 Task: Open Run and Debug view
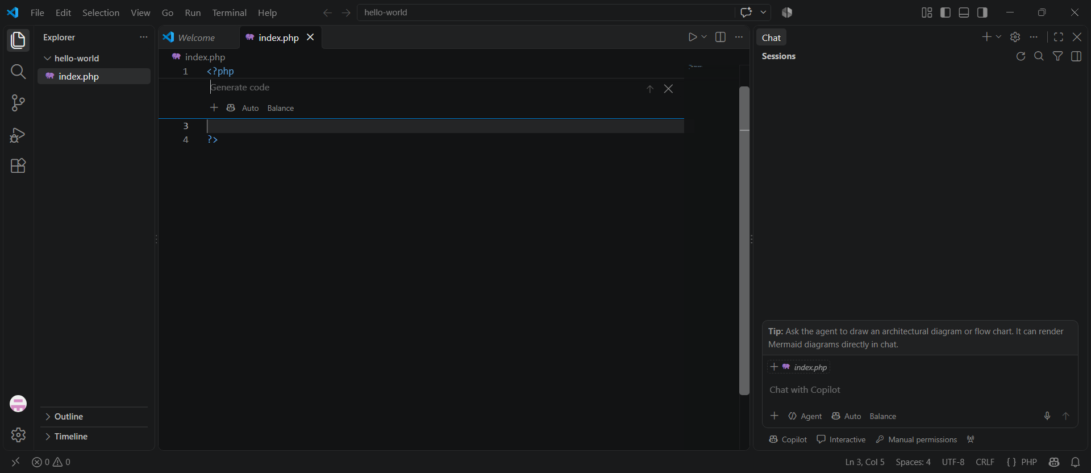point(18,135)
